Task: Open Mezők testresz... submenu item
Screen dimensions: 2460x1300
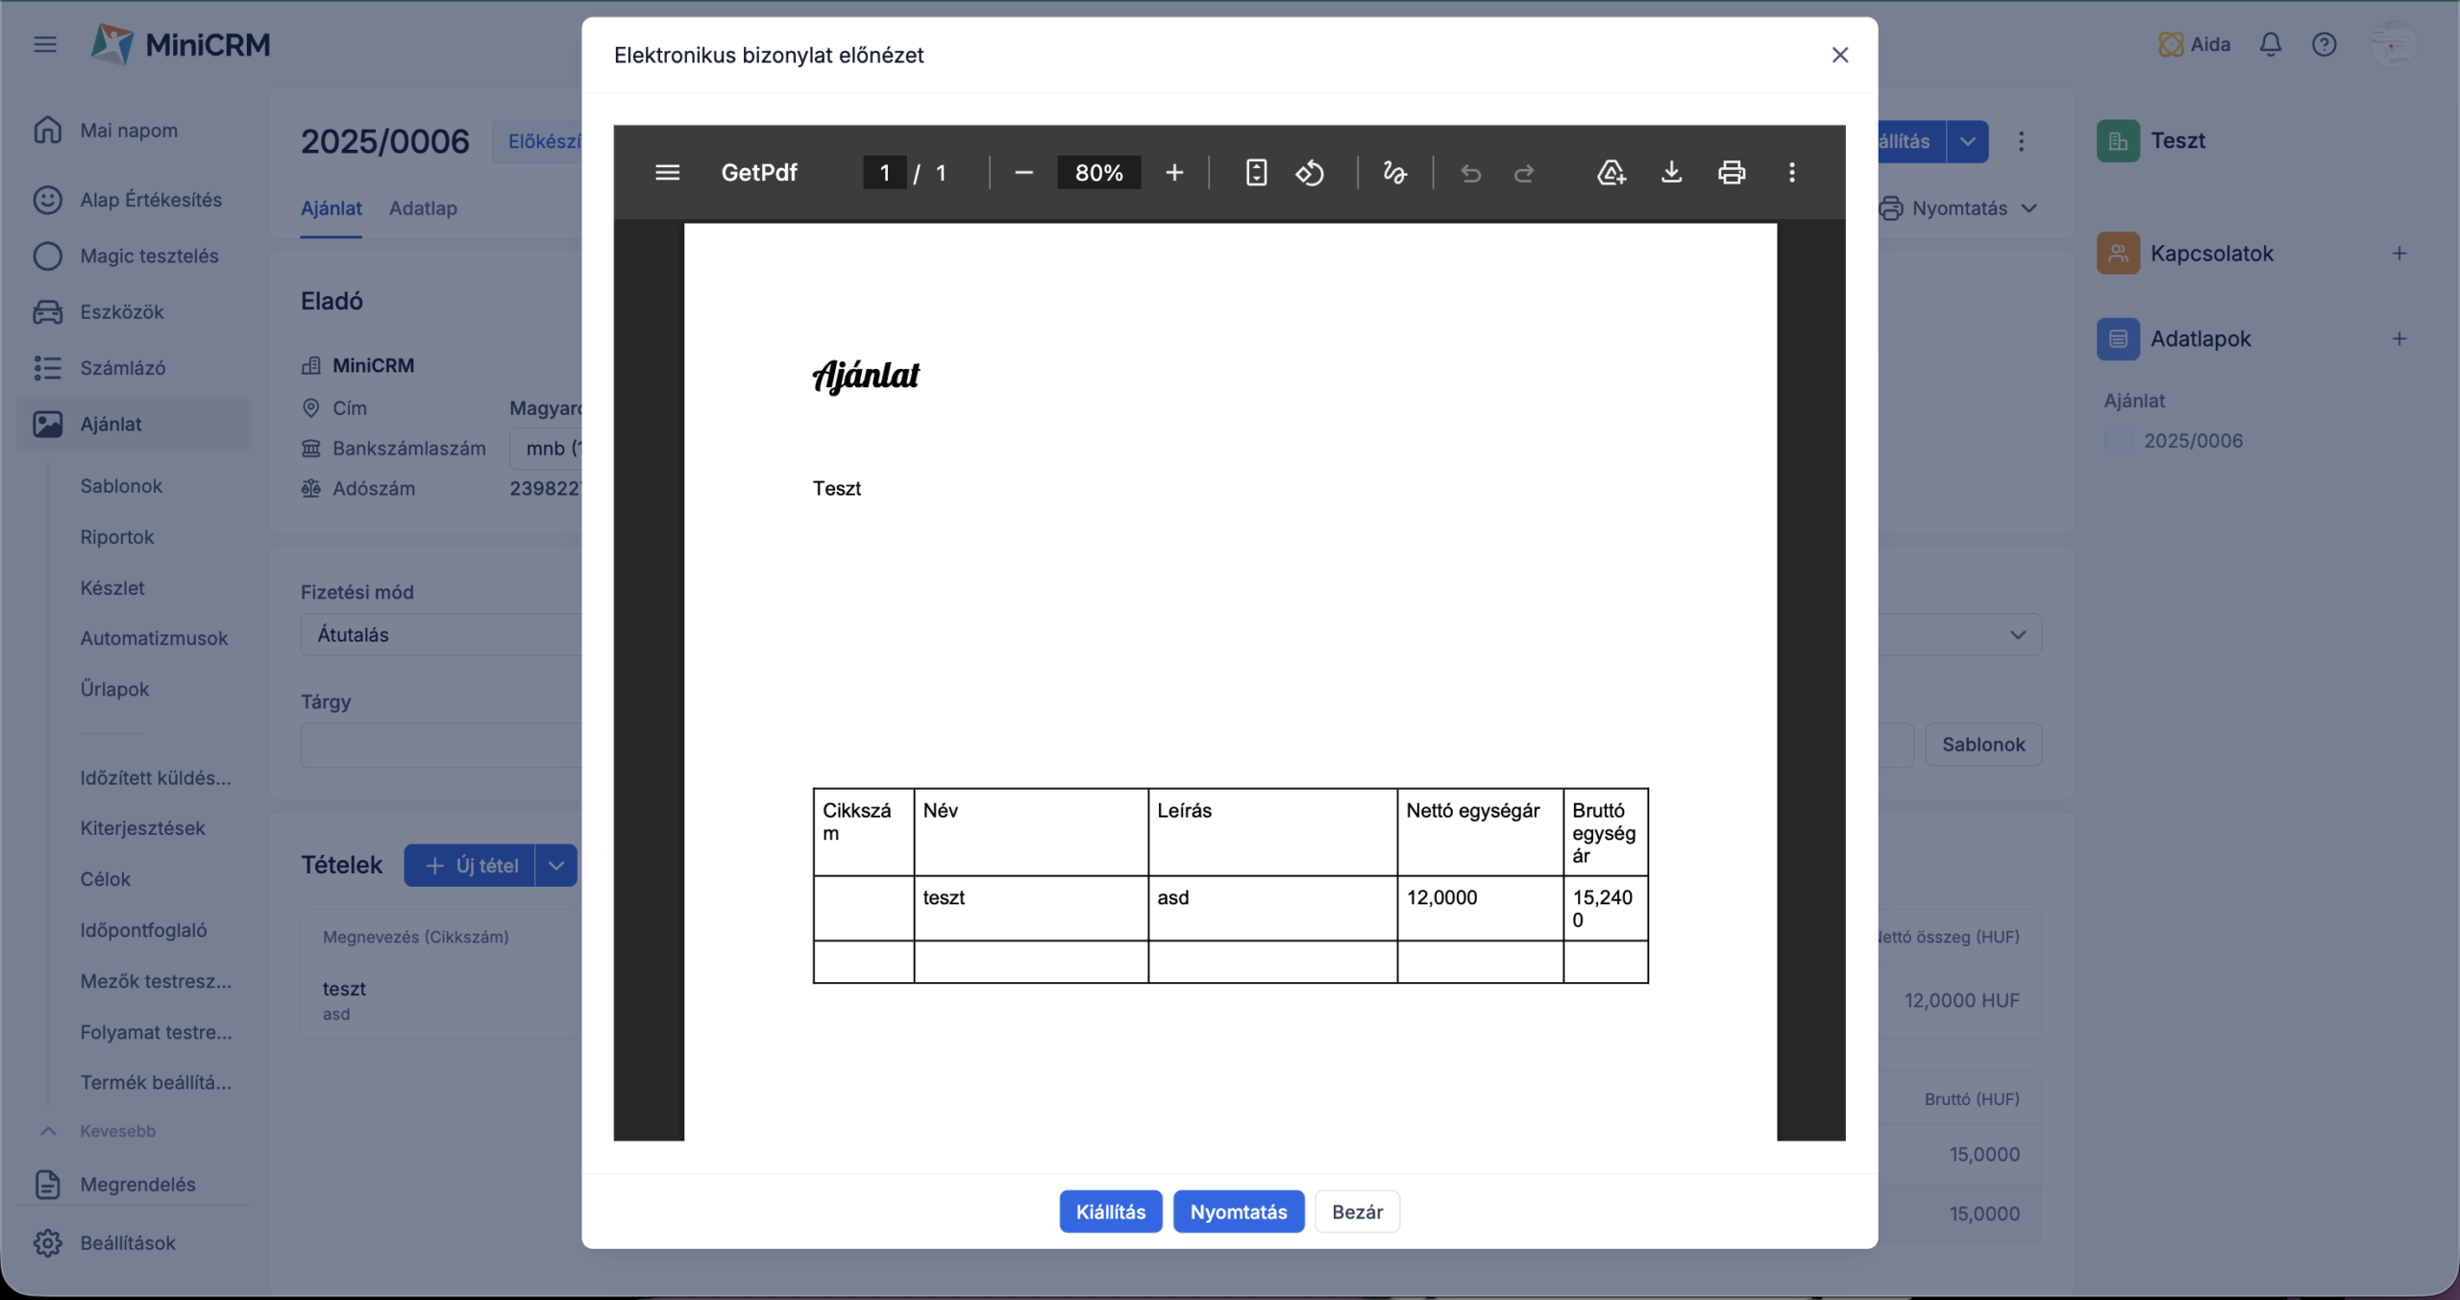Action: (156, 981)
